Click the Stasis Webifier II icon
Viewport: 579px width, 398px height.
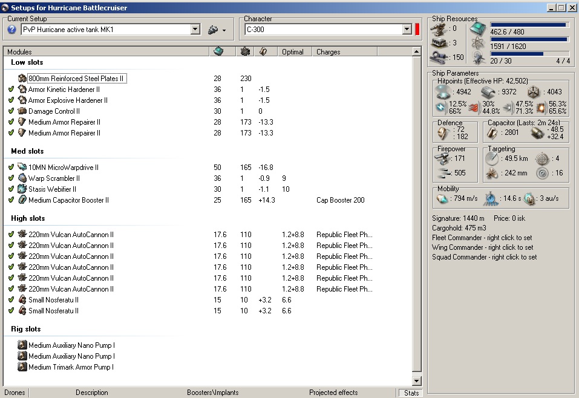tap(22, 189)
